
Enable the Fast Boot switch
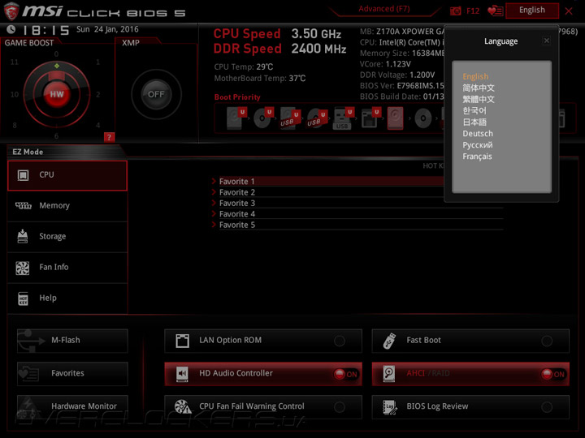coord(547,341)
